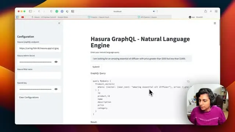Open the pinned YouTube tab
The width and height of the screenshot is (235, 132).
(22, 17)
